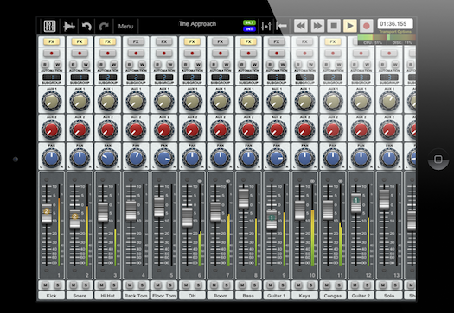Image resolution: width=454 pixels, height=313 pixels.
Task: Click the snap/grid icon in the toolbar
Action: [x=265, y=26]
